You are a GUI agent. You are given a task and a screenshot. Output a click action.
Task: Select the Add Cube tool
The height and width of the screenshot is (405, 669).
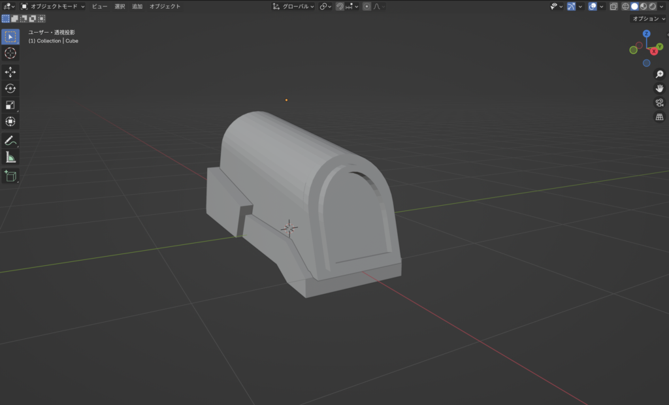(10, 176)
